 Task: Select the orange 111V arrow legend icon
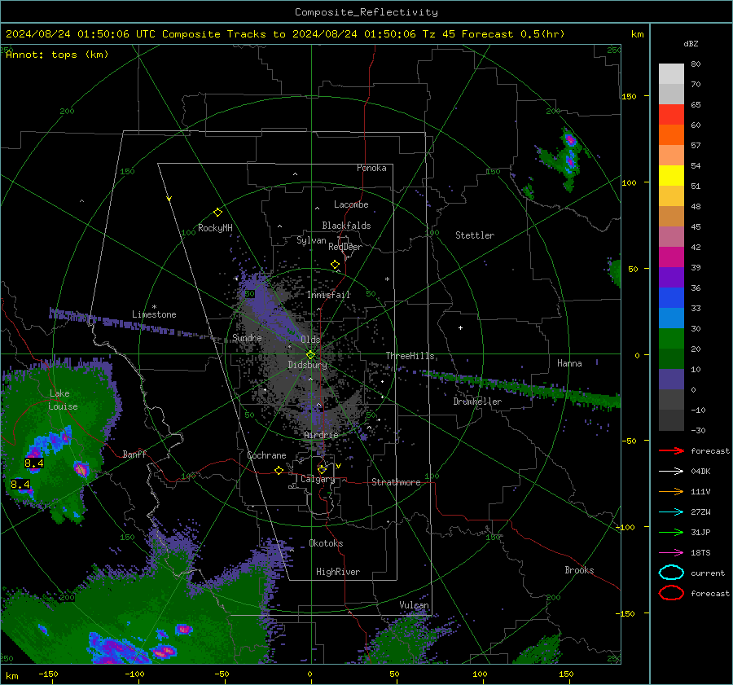[x=671, y=491]
